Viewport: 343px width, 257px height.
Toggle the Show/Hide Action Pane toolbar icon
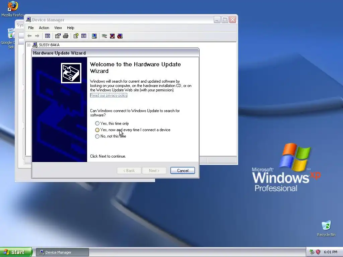(84, 36)
